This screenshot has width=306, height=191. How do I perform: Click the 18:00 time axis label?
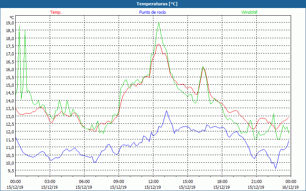(x=222, y=181)
